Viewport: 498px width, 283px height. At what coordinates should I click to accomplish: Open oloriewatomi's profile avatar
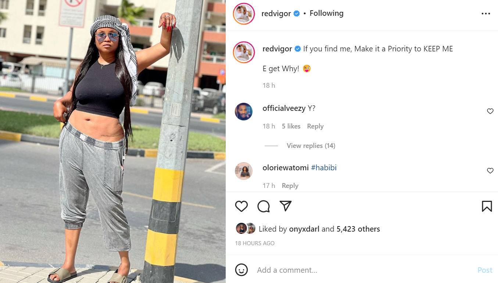[244, 171]
